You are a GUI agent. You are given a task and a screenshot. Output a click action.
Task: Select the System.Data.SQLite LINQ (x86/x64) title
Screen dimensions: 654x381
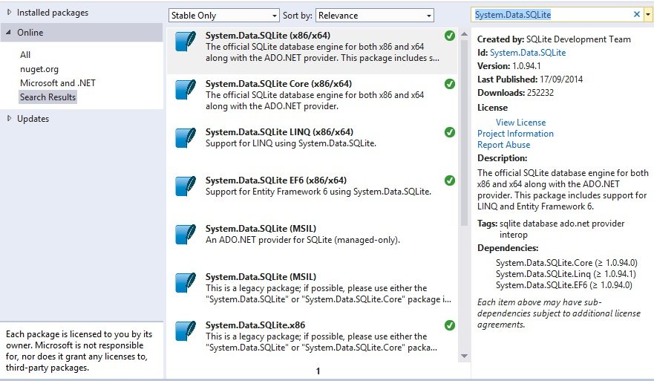[x=279, y=132]
